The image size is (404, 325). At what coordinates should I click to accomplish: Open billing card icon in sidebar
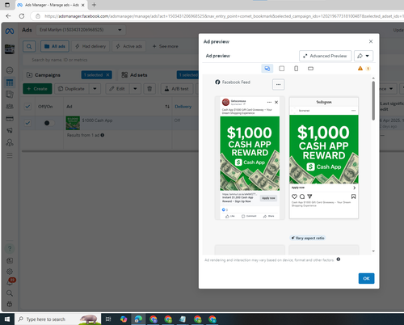click(10, 118)
